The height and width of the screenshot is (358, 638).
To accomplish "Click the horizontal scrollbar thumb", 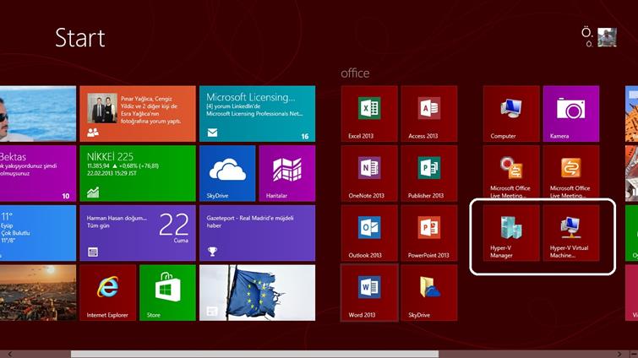I will click(254, 354).
